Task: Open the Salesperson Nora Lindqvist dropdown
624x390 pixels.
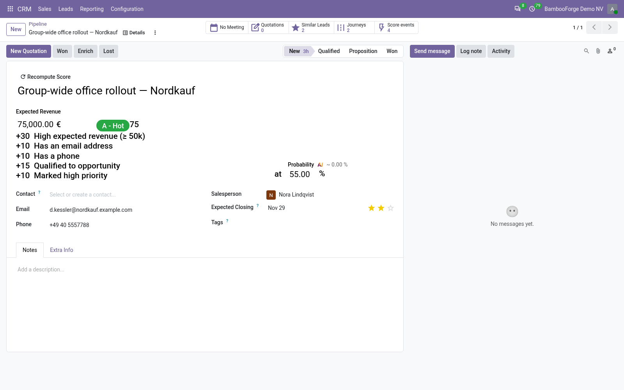Action: [x=331, y=195]
